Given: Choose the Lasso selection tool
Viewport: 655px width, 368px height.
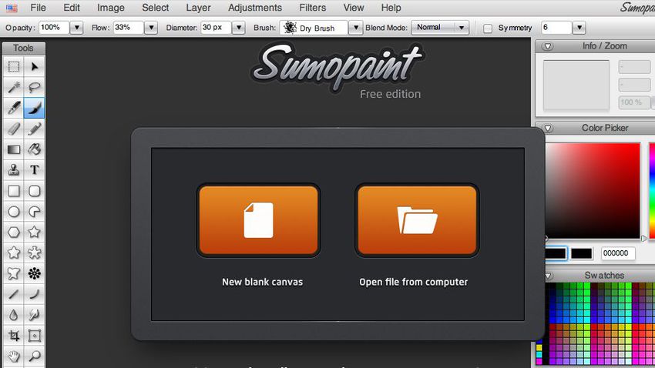Looking at the screenshot, I should 34,87.
